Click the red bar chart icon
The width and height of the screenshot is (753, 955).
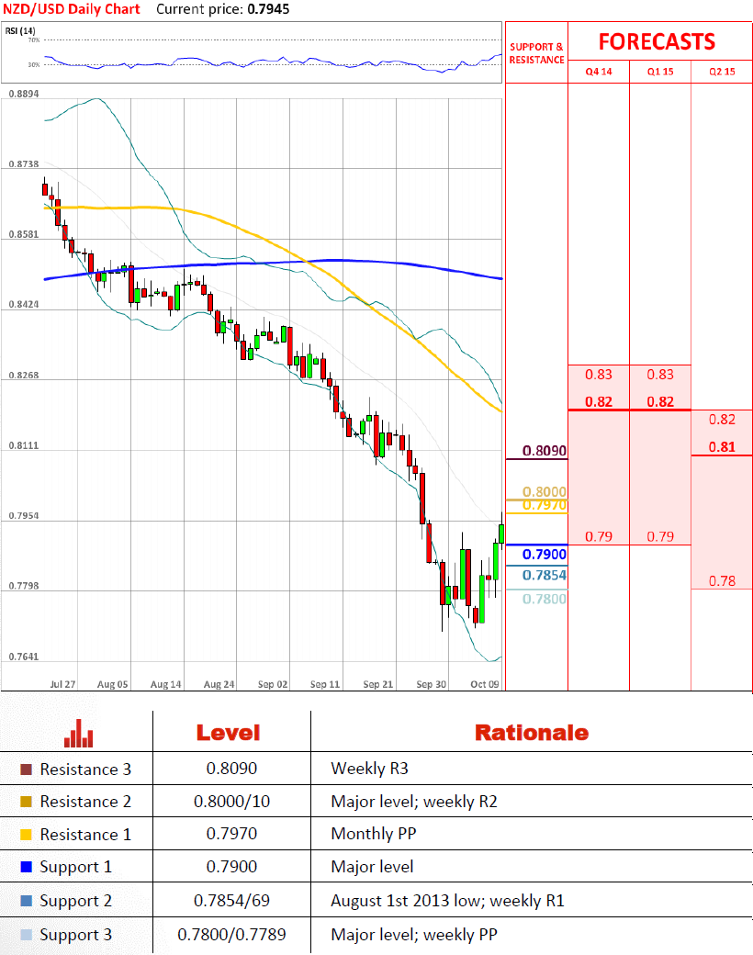(x=79, y=734)
